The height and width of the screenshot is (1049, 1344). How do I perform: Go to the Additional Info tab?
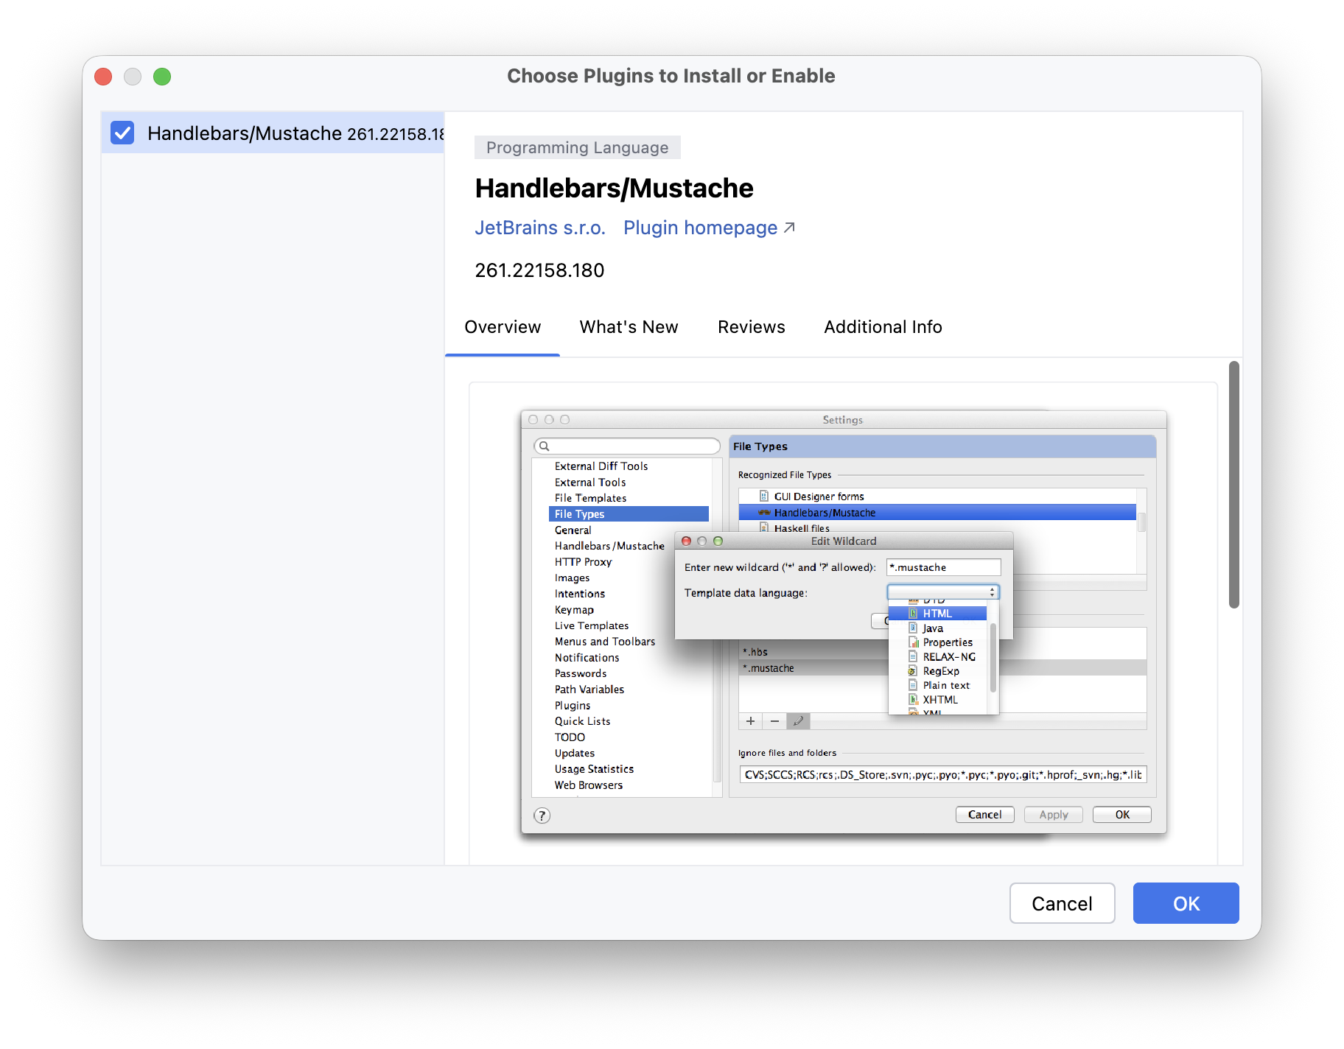point(883,327)
